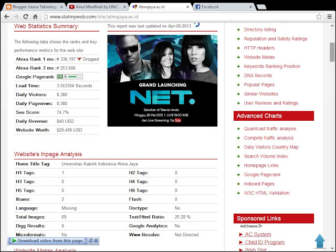Viewport: 336px width, 252px height.
Task: Open the browser home page icon
Action: click(x=35, y=17)
